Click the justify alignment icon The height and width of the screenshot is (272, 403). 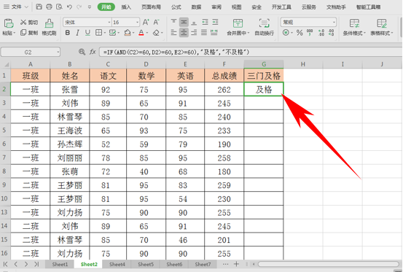tap(204, 33)
